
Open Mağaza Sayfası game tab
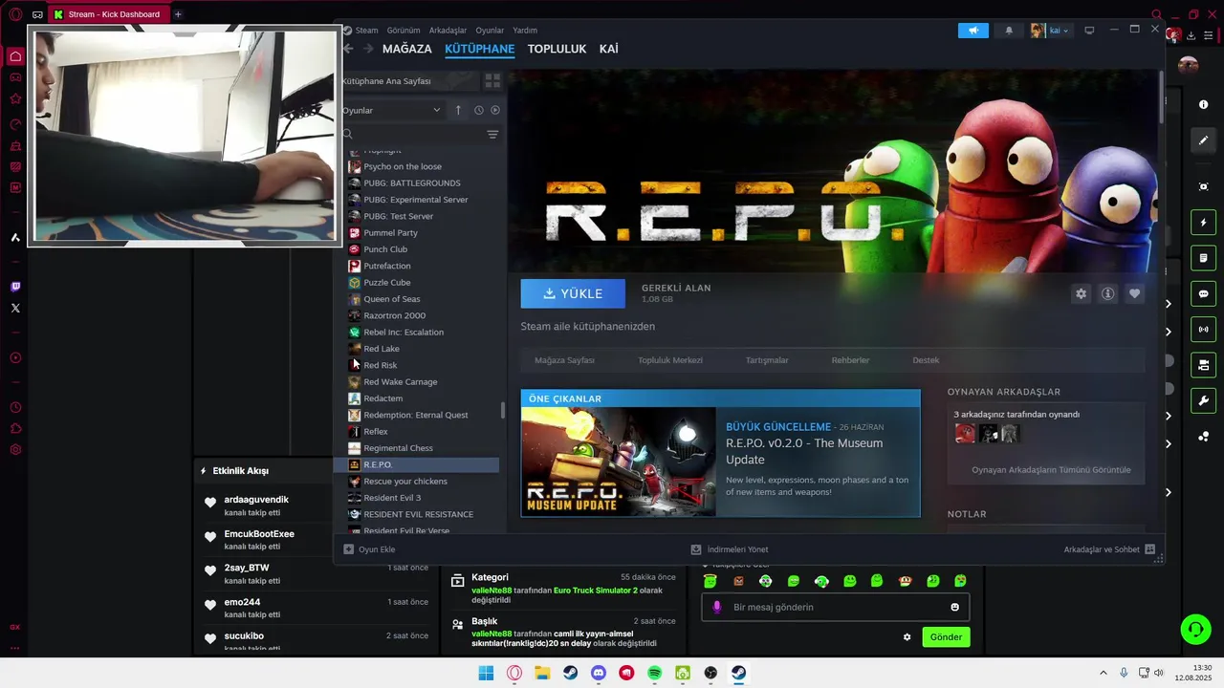click(564, 360)
